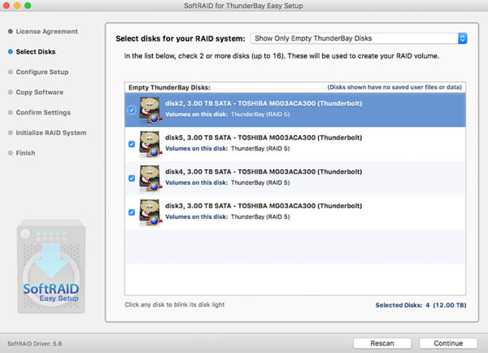Click the disk2 hard drive icon
The height and width of the screenshot is (353, 488).
150,110
